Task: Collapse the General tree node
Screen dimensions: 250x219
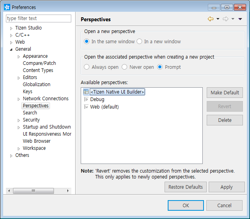Action: coord(11,50)
